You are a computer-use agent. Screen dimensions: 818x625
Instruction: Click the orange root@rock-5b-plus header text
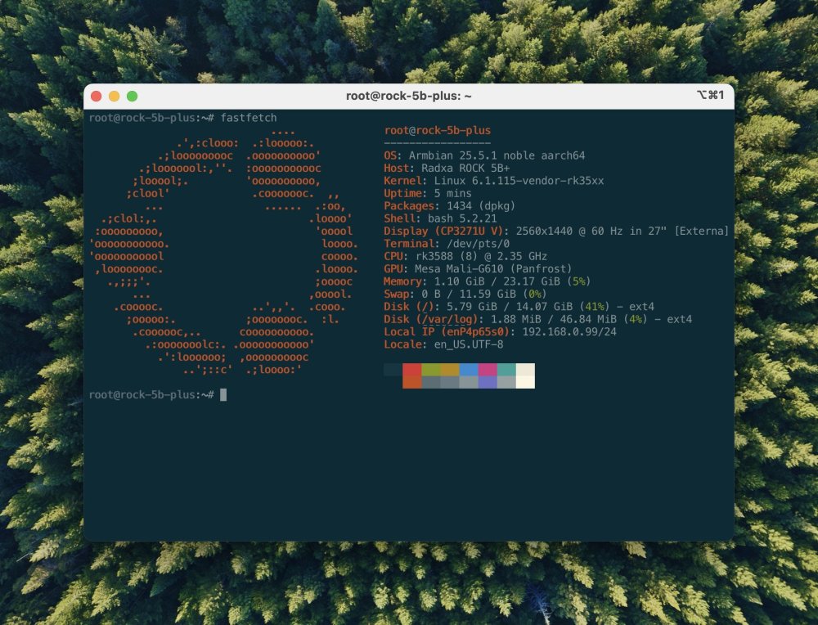click(x=437, y=130)
